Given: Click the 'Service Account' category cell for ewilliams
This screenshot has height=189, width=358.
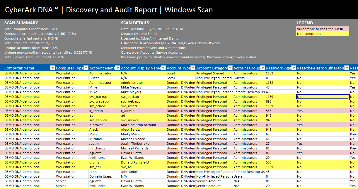Looking at the screenshot, I should pos(214,186).
